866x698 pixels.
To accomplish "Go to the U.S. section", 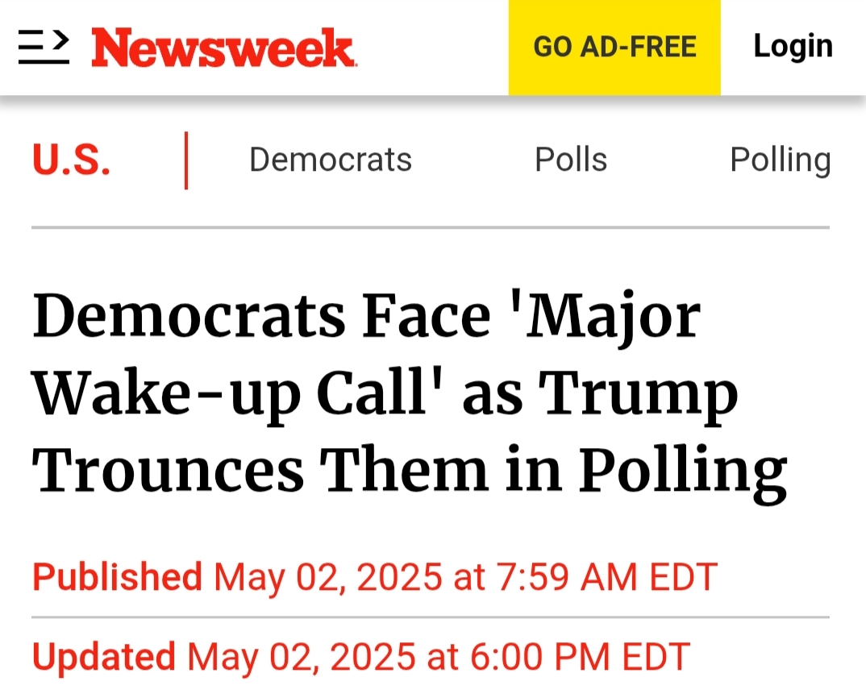I will click(x=71, y=160).
